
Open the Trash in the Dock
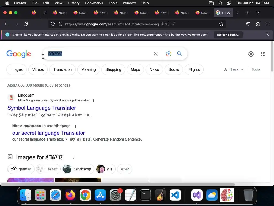[x=248, y=195]
